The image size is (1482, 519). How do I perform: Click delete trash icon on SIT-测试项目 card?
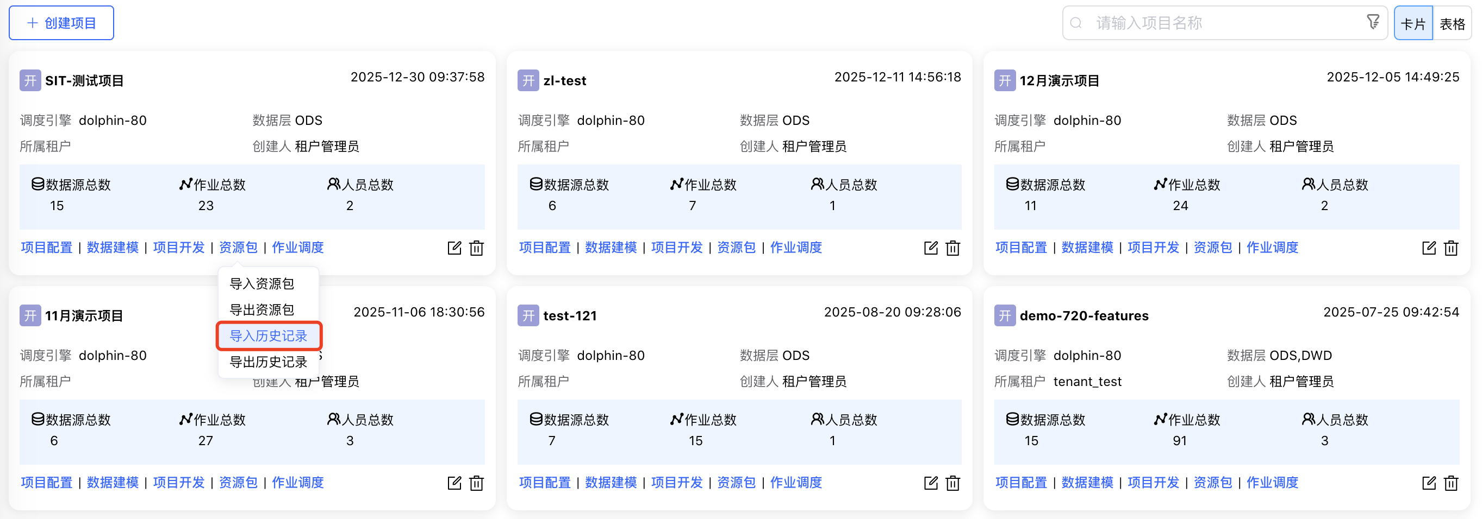tap(476, 248)
